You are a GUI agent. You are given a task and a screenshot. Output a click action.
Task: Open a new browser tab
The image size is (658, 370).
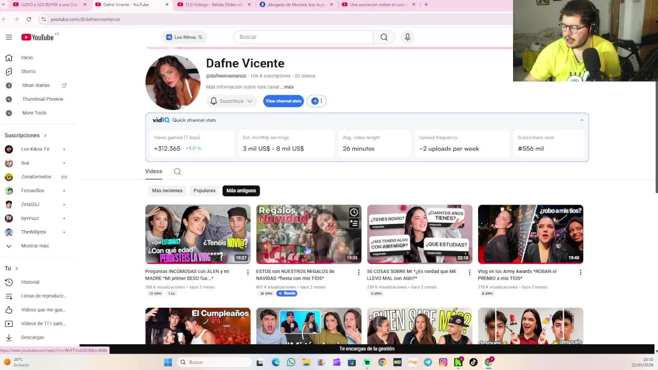tap(426, 5)
